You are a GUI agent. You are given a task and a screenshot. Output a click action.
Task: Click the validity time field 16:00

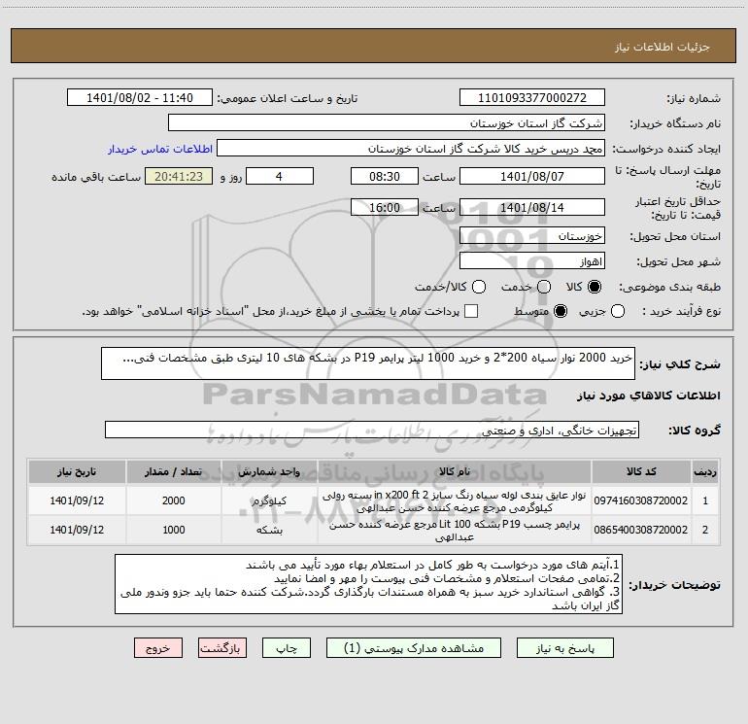(385, 207)
